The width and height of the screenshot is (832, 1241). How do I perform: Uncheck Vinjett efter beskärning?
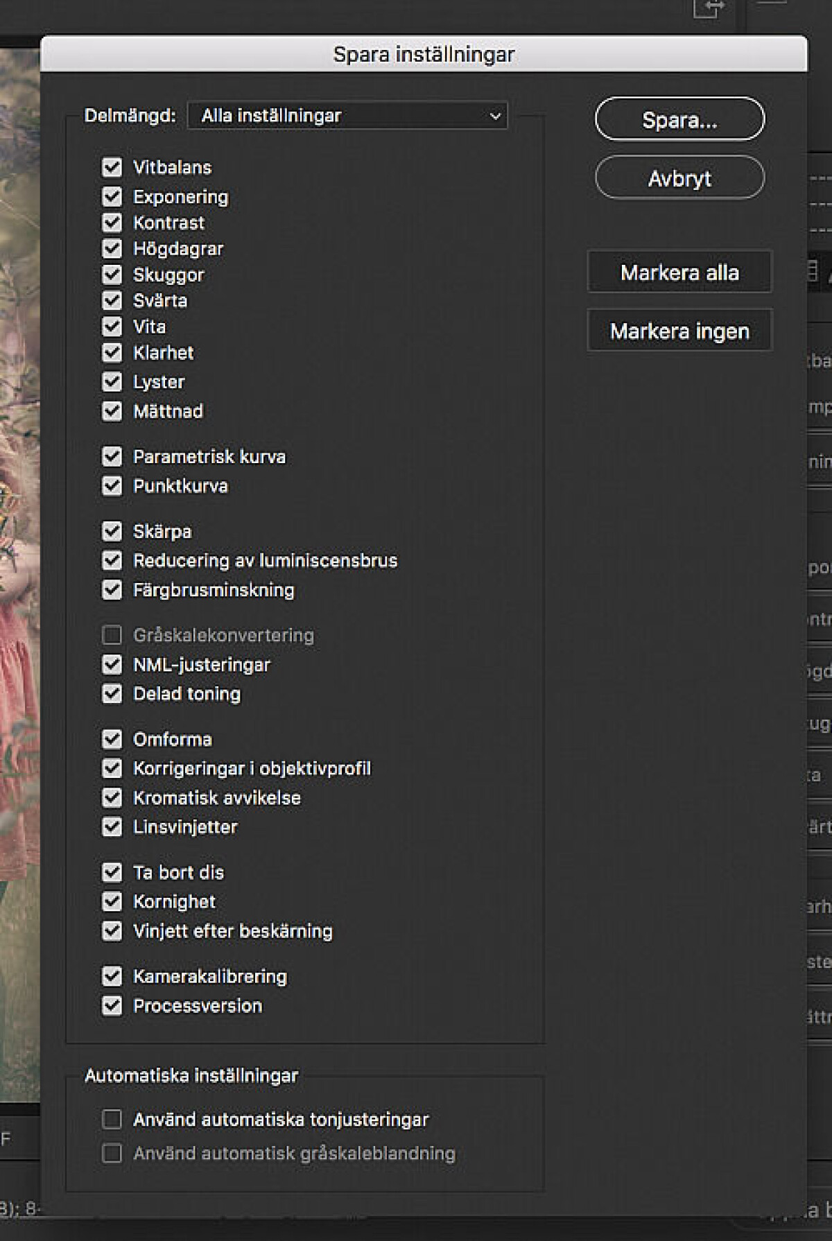click(112, 930)
